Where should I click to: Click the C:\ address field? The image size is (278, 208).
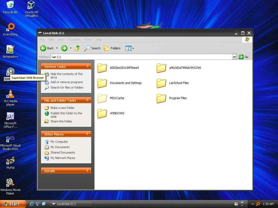click(141, 57)
